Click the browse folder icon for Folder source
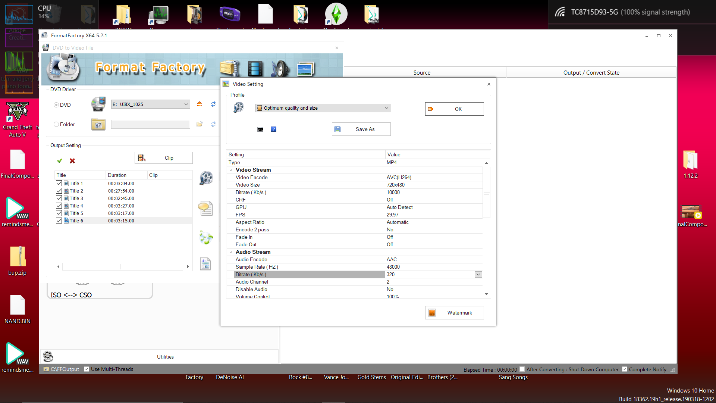716x403 pixels. [200, 124]
